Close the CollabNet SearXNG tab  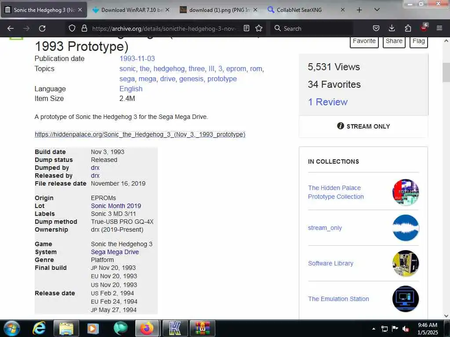pos(343,10)
